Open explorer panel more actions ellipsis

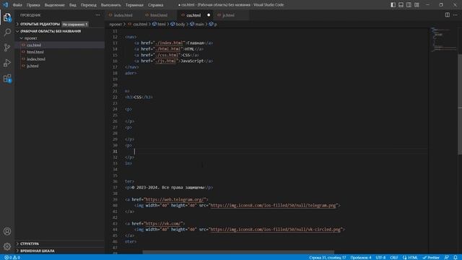(x=97, y=15)
